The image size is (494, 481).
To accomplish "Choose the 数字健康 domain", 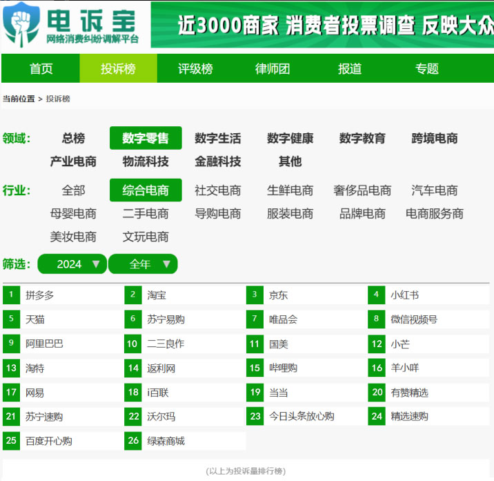I will [x=290, y=138].
